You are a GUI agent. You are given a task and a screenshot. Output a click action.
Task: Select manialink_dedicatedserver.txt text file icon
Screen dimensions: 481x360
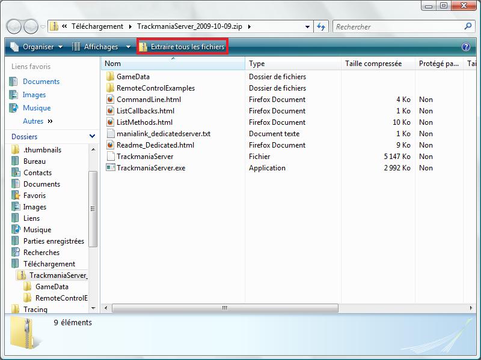coord(111,133)
